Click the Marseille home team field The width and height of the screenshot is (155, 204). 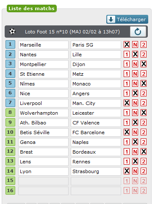(x=43, y=45)
